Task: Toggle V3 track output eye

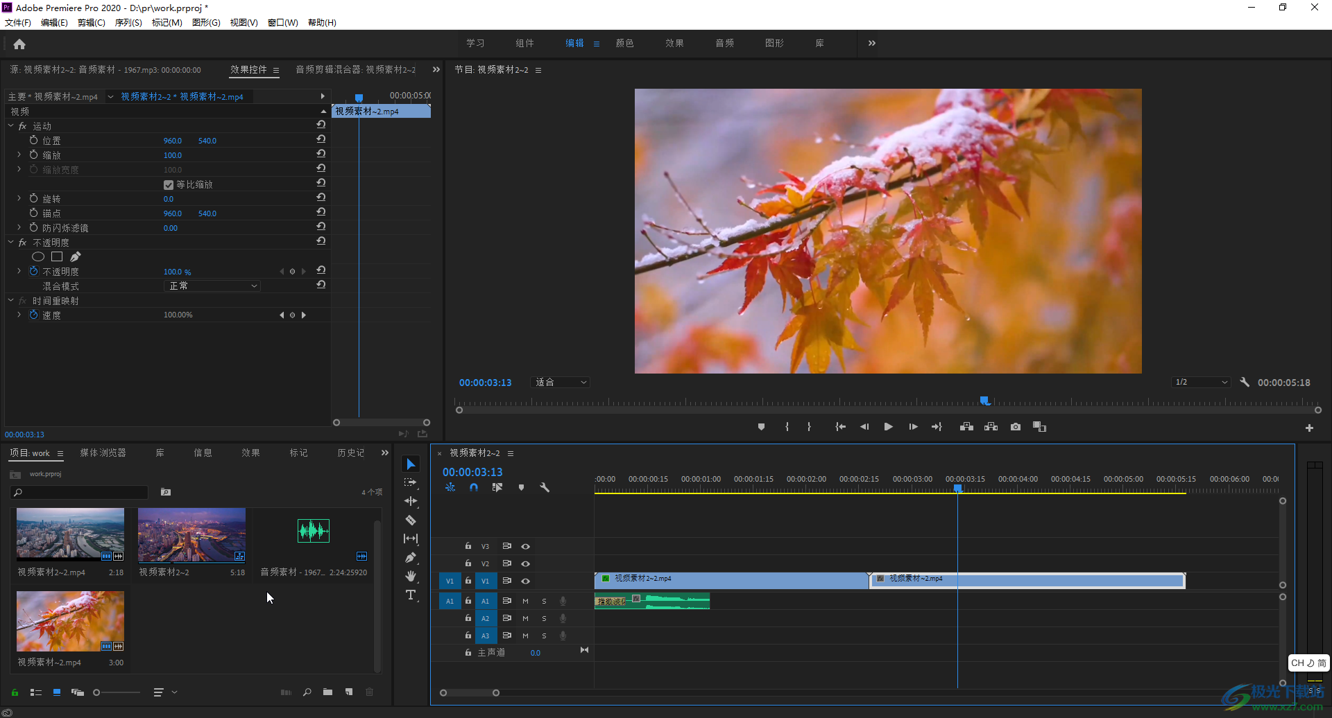Action: tap(525, 547)
